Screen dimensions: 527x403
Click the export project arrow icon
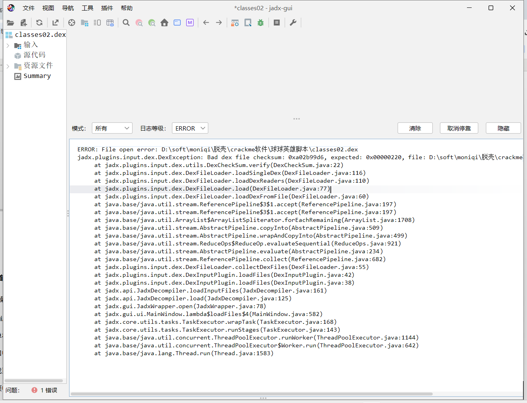[x=55, y=23]
